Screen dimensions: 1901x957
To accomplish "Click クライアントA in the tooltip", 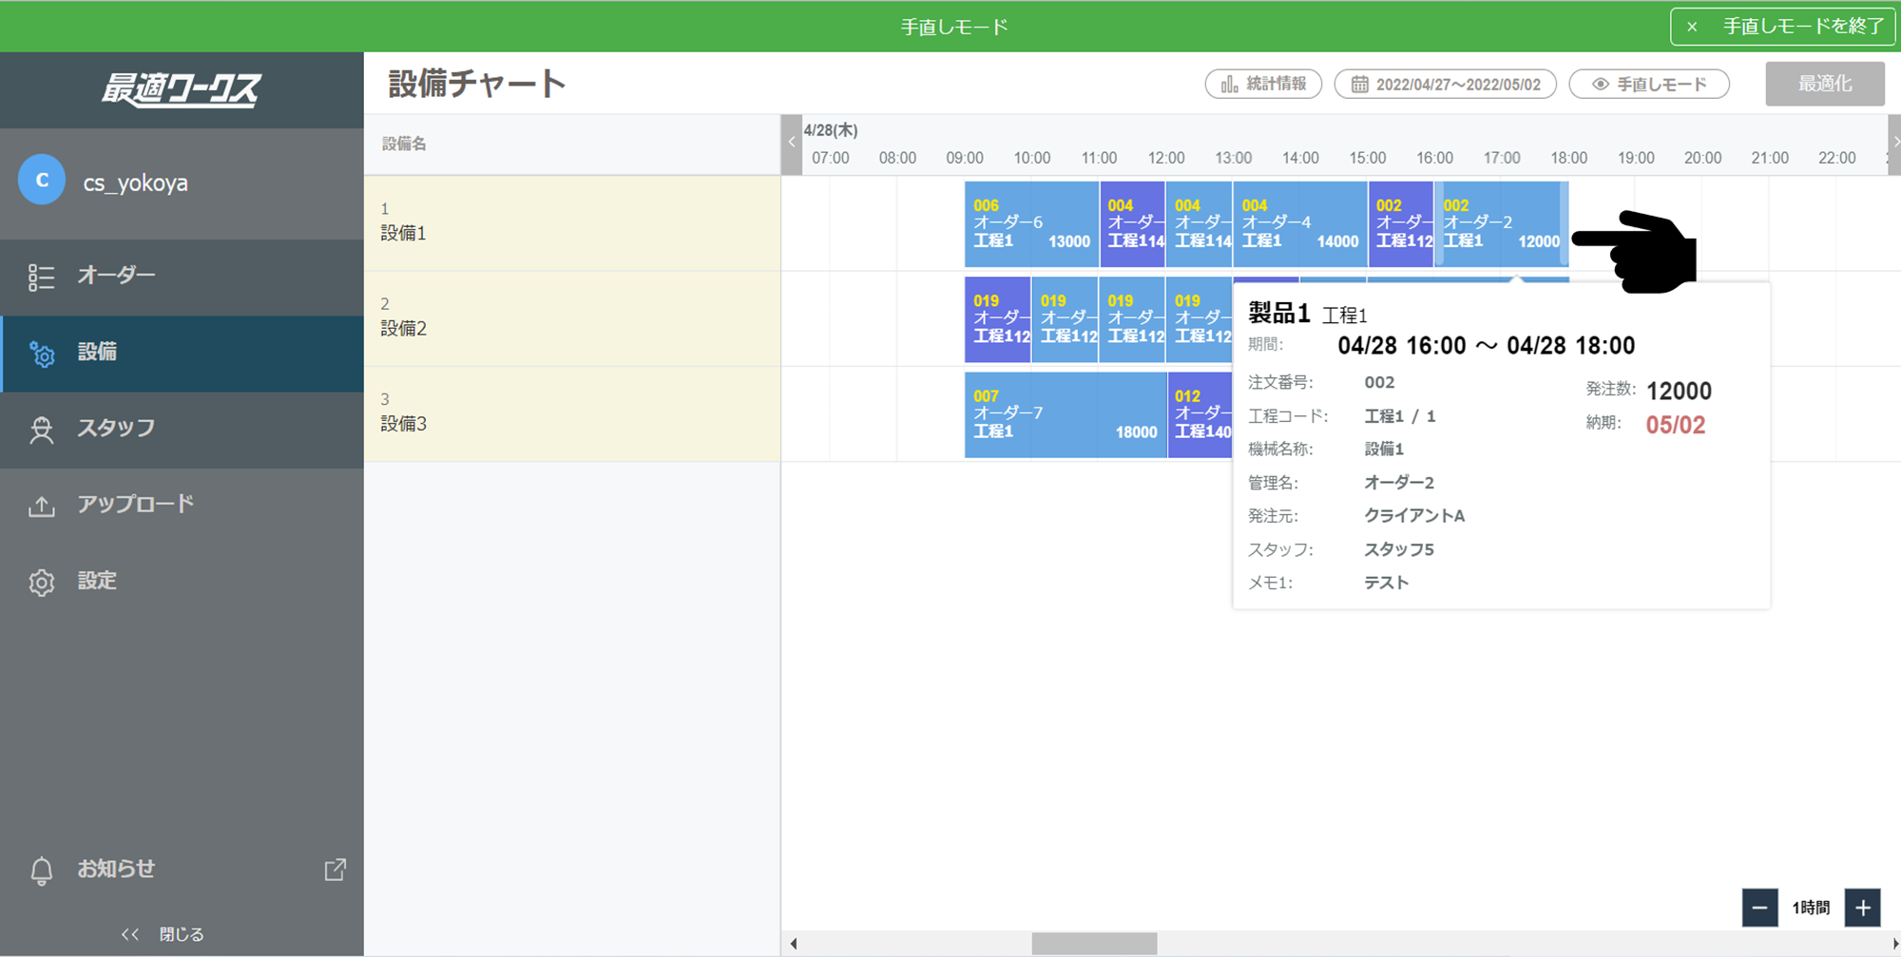I will [1414, 516].
